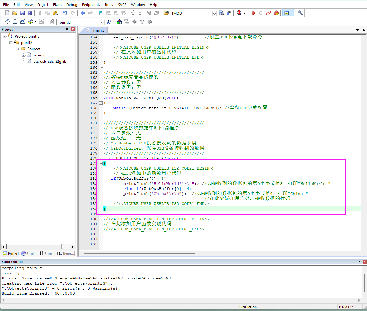Open the editor tab list dropdown arrow

tap(358, 30)
